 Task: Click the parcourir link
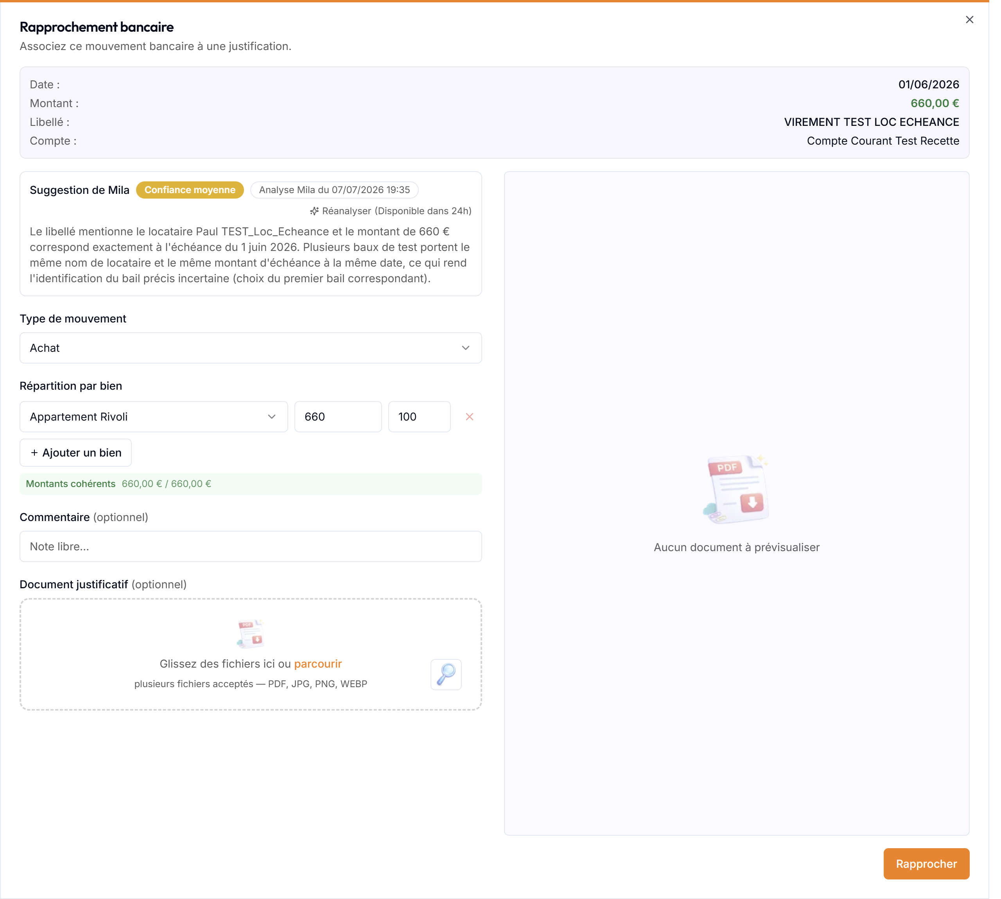[x=318, y=664]
